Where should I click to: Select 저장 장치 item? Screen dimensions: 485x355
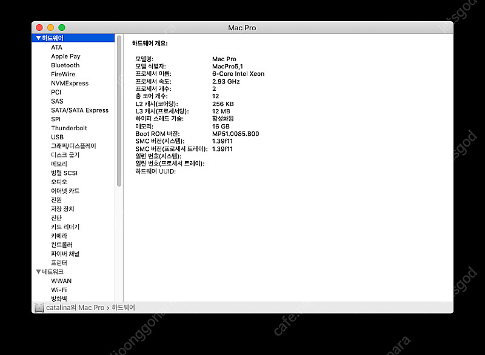tap(62, 208)
